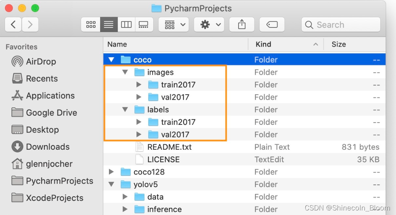Collapse the coco folder disclosure triangle
396x215 pixels.
(111, 60)
